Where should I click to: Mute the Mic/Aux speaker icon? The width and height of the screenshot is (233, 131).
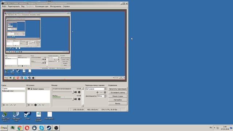(x=75, y=99)
